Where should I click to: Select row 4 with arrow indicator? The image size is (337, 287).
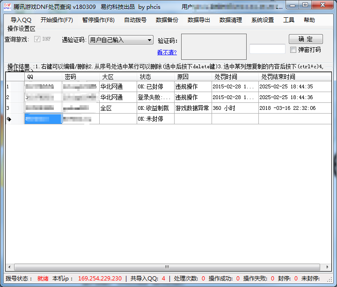15,119
